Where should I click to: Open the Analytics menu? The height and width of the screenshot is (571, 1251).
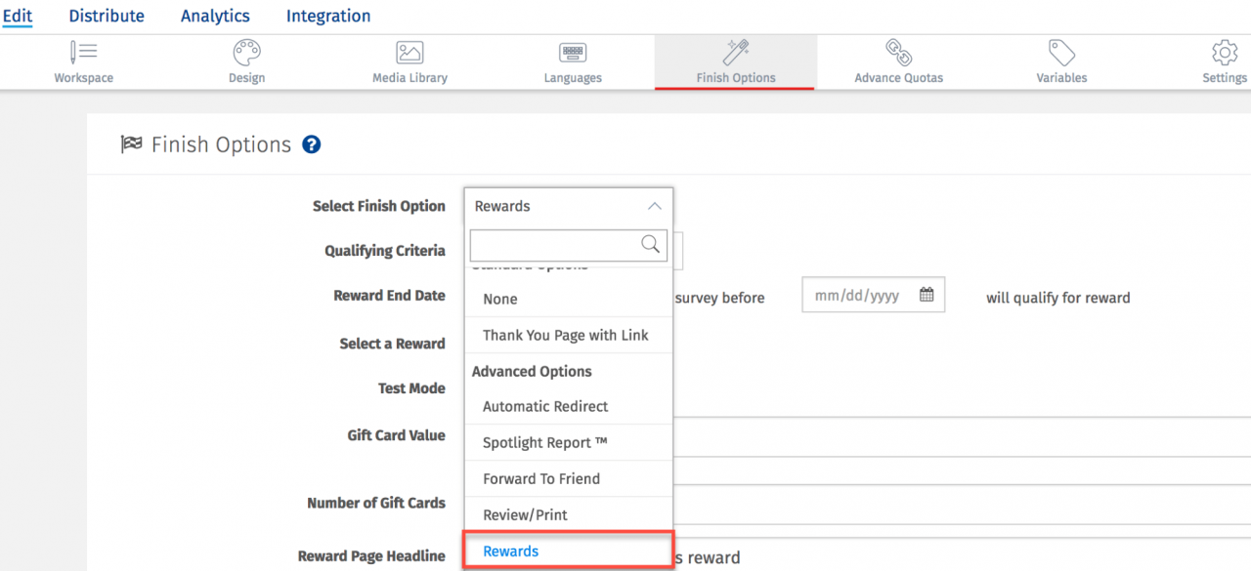click(215, 15)
